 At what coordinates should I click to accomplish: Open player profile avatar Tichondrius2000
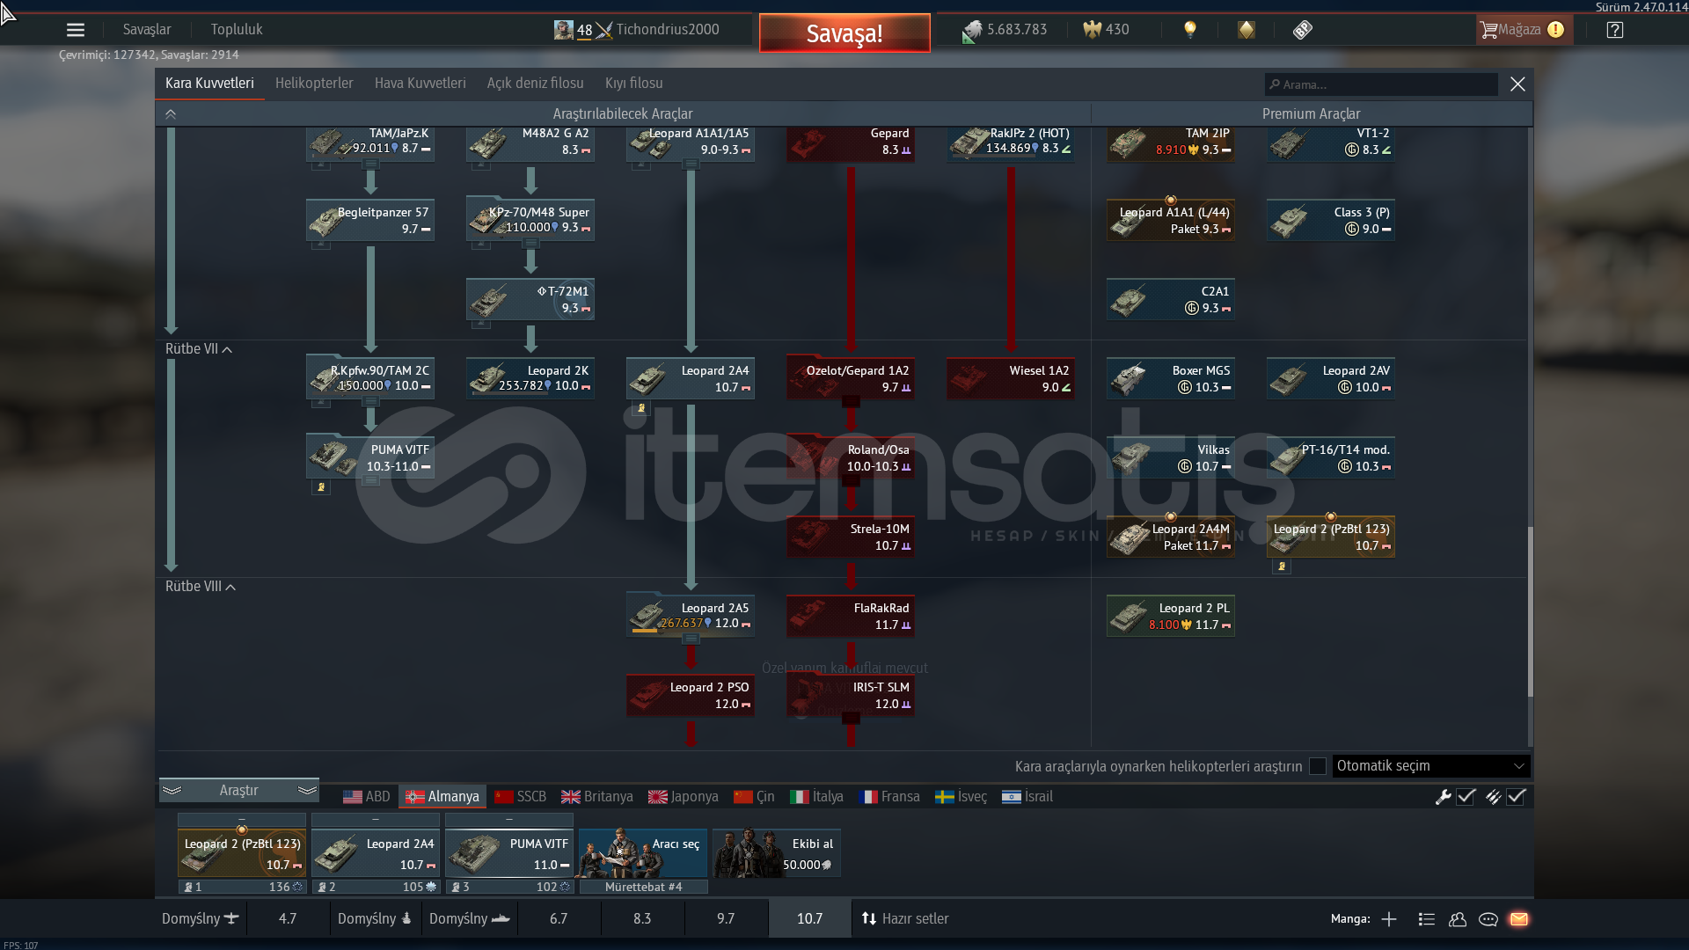[x=564, y=30]
